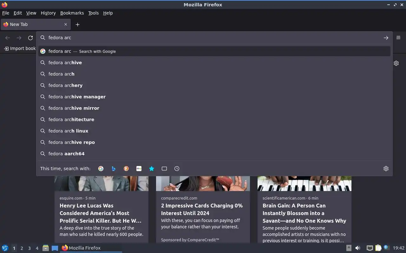Choose suggestion 'fedora aarch64'
Image resolution: width=406 pixels, height=253 pixels.
click(x=214, y=154)
